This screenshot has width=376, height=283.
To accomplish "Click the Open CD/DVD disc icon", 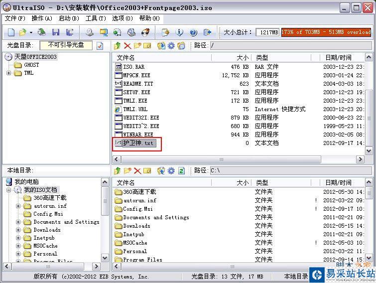I will 42,32.
